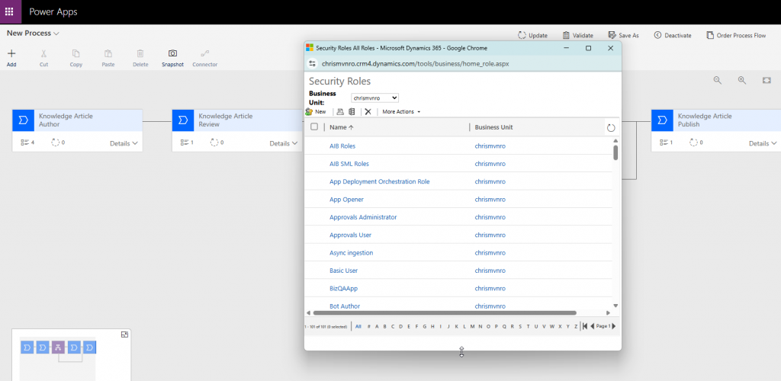Open the Business Unit dropdown
Image resolution: width=781 pixels, height=381 pixels.
[374, 98]
